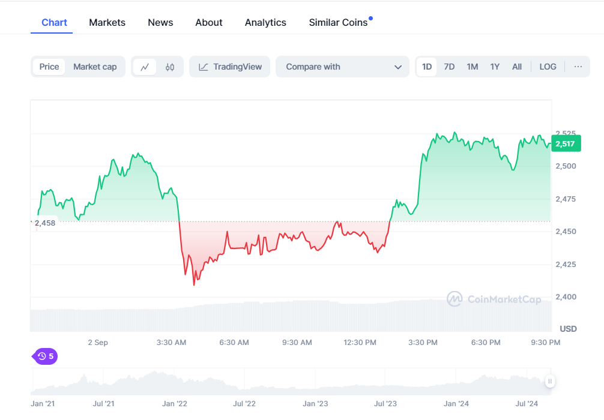Select the line chart icon

click(x=145, y=67)
